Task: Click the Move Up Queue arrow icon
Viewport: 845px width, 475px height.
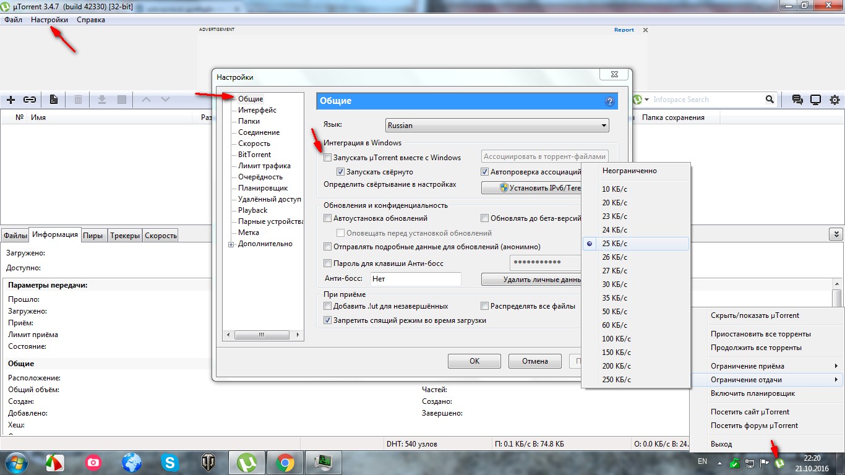Action: click(146, 100)
